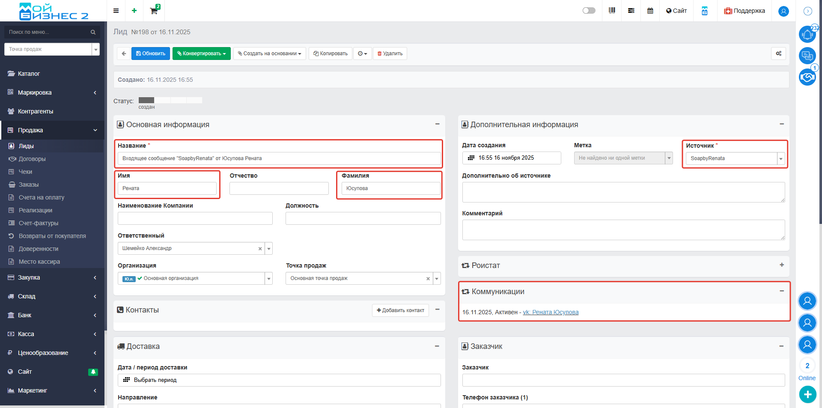822x408 pixels.
Task: Open the notifications bell with badge
Action: [807, 34]
